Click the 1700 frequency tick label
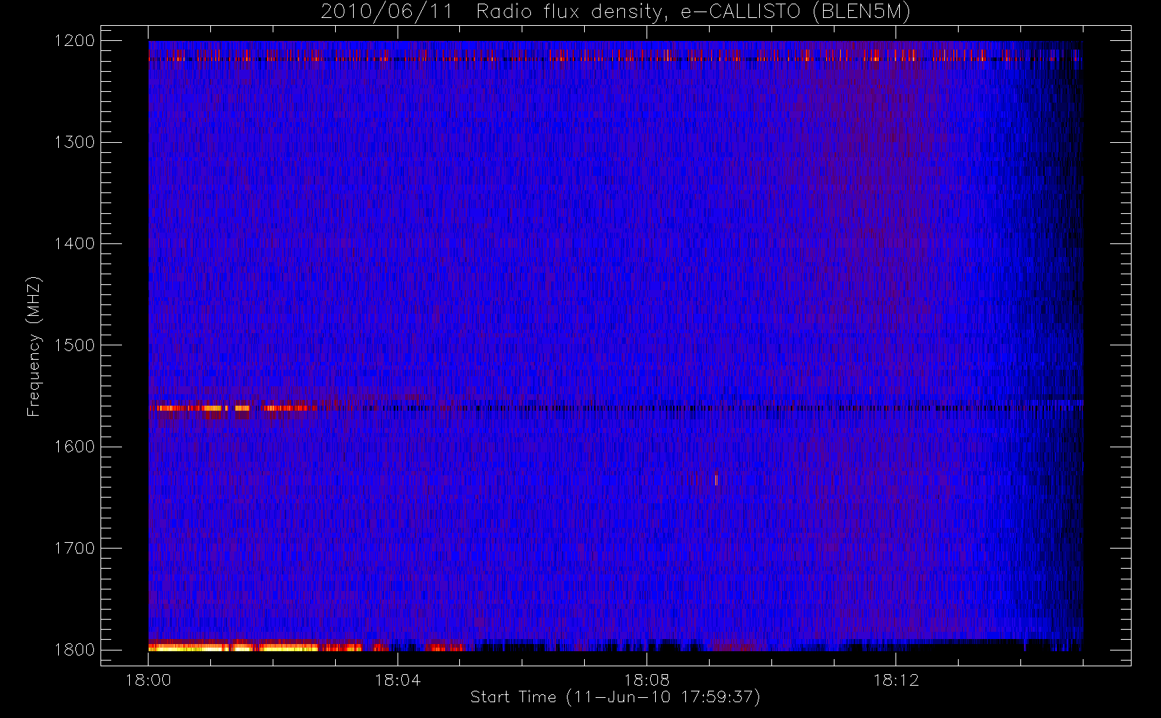The height and width of the screenshot is (718, 1161). tap(75, 548)
